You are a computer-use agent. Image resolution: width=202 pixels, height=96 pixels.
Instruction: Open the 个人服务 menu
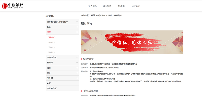[92, 6]
